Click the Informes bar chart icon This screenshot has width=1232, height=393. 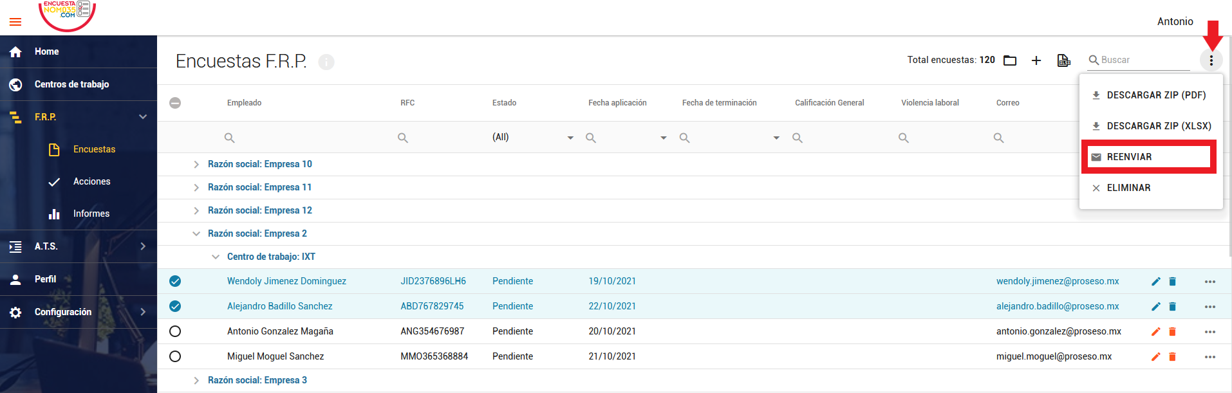coord(54,214)
